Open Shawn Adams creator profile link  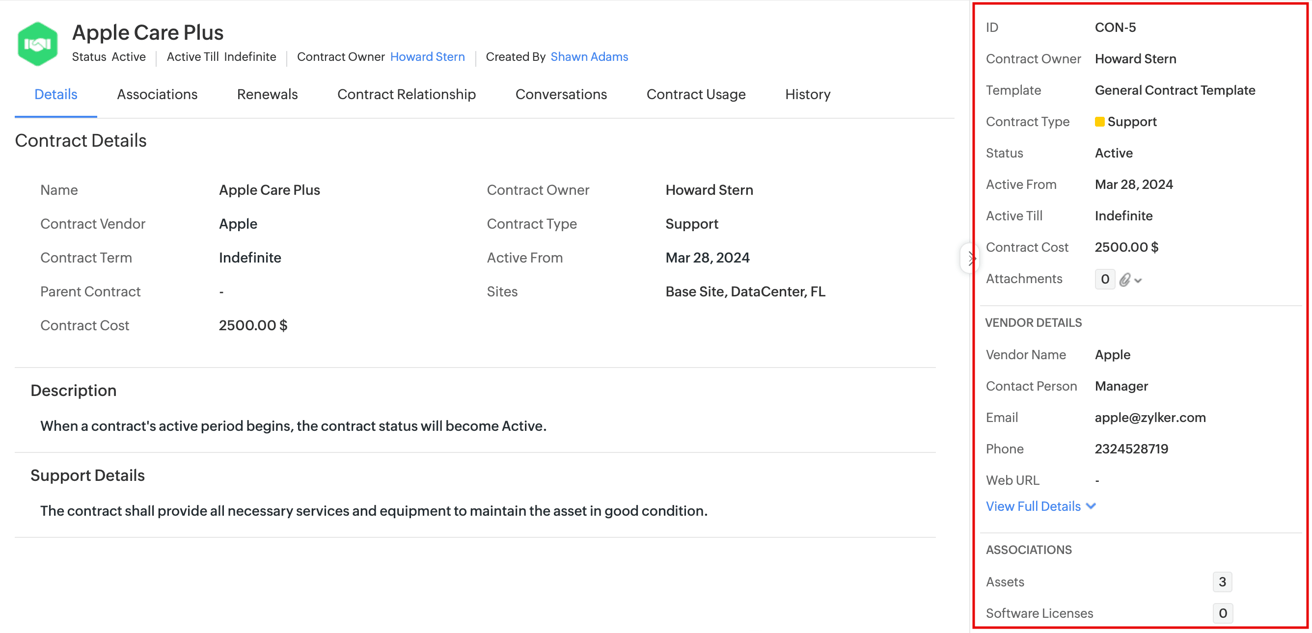(589, 56)
